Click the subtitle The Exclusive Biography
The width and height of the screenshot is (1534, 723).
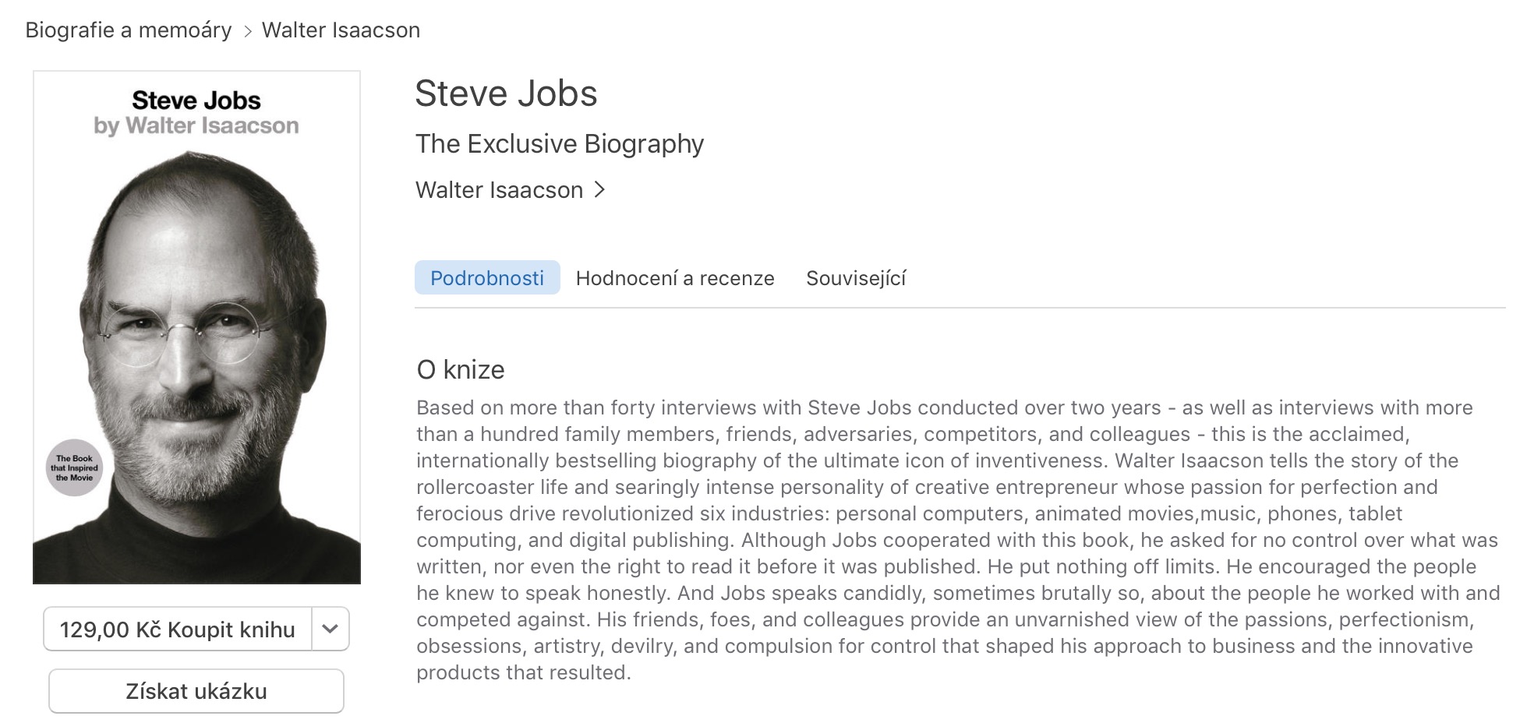coord(559,144)
